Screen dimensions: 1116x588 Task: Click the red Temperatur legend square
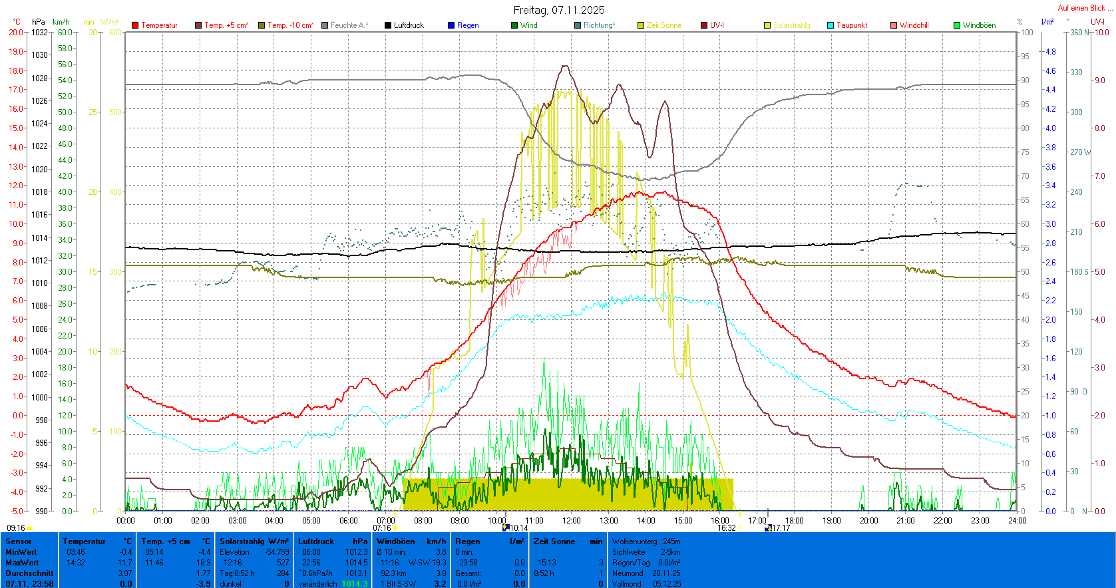click(135, 25)
